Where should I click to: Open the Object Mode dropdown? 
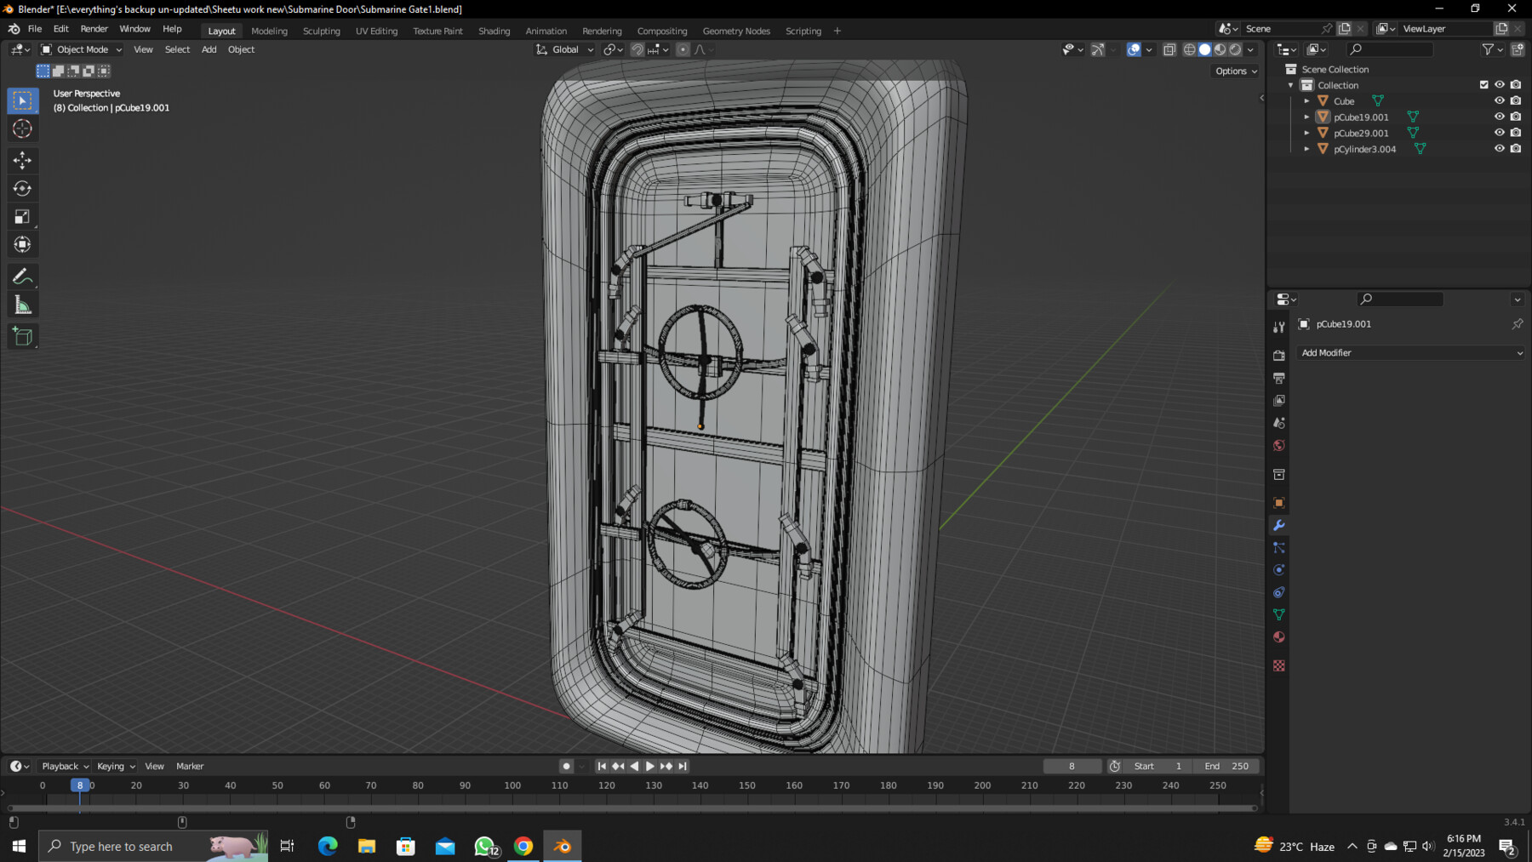point(81,49)
